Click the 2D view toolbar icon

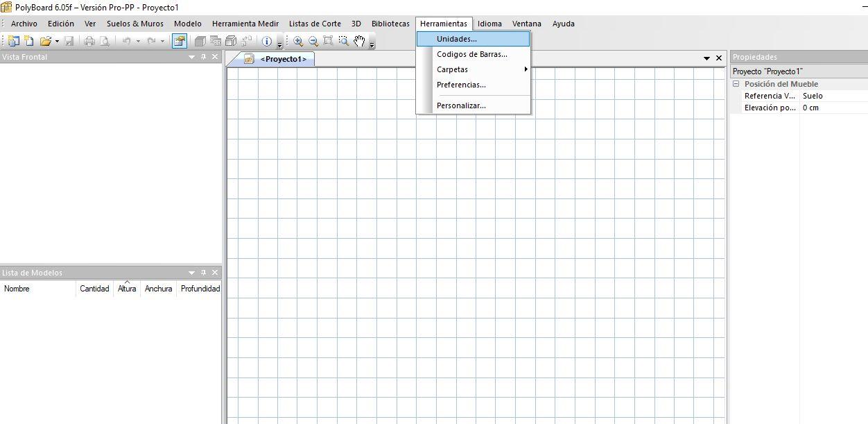click(216, 40)
